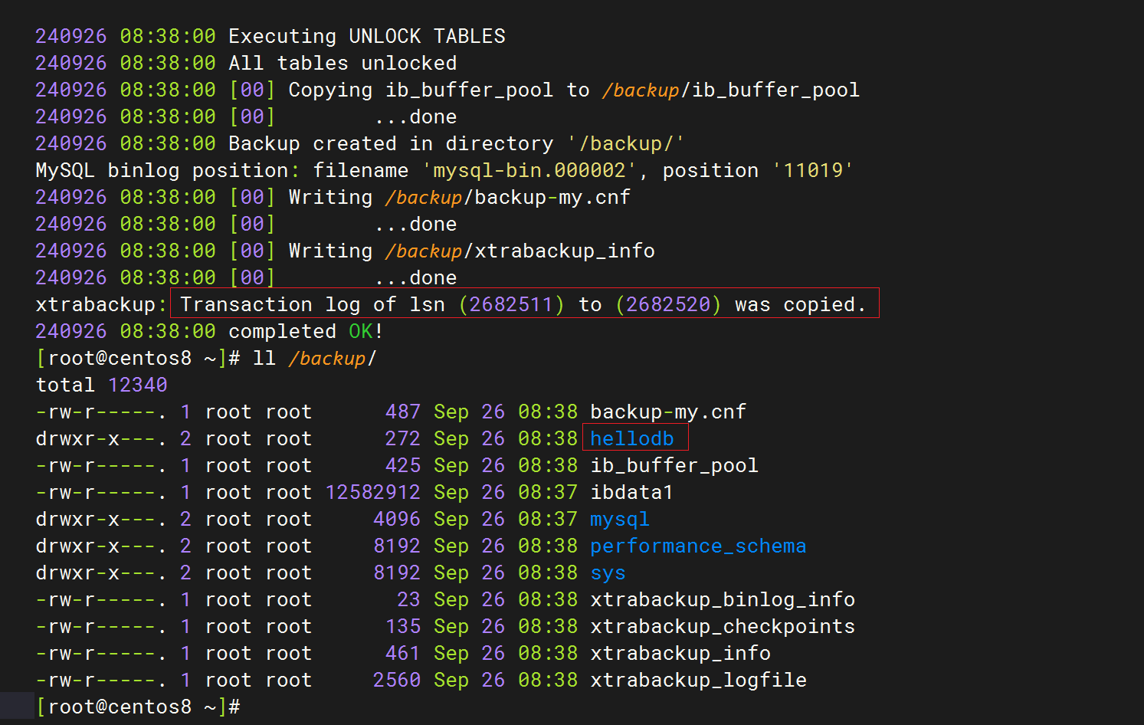Click the mysql directory name
The image size is (1144, 725).
pos(620,520)
